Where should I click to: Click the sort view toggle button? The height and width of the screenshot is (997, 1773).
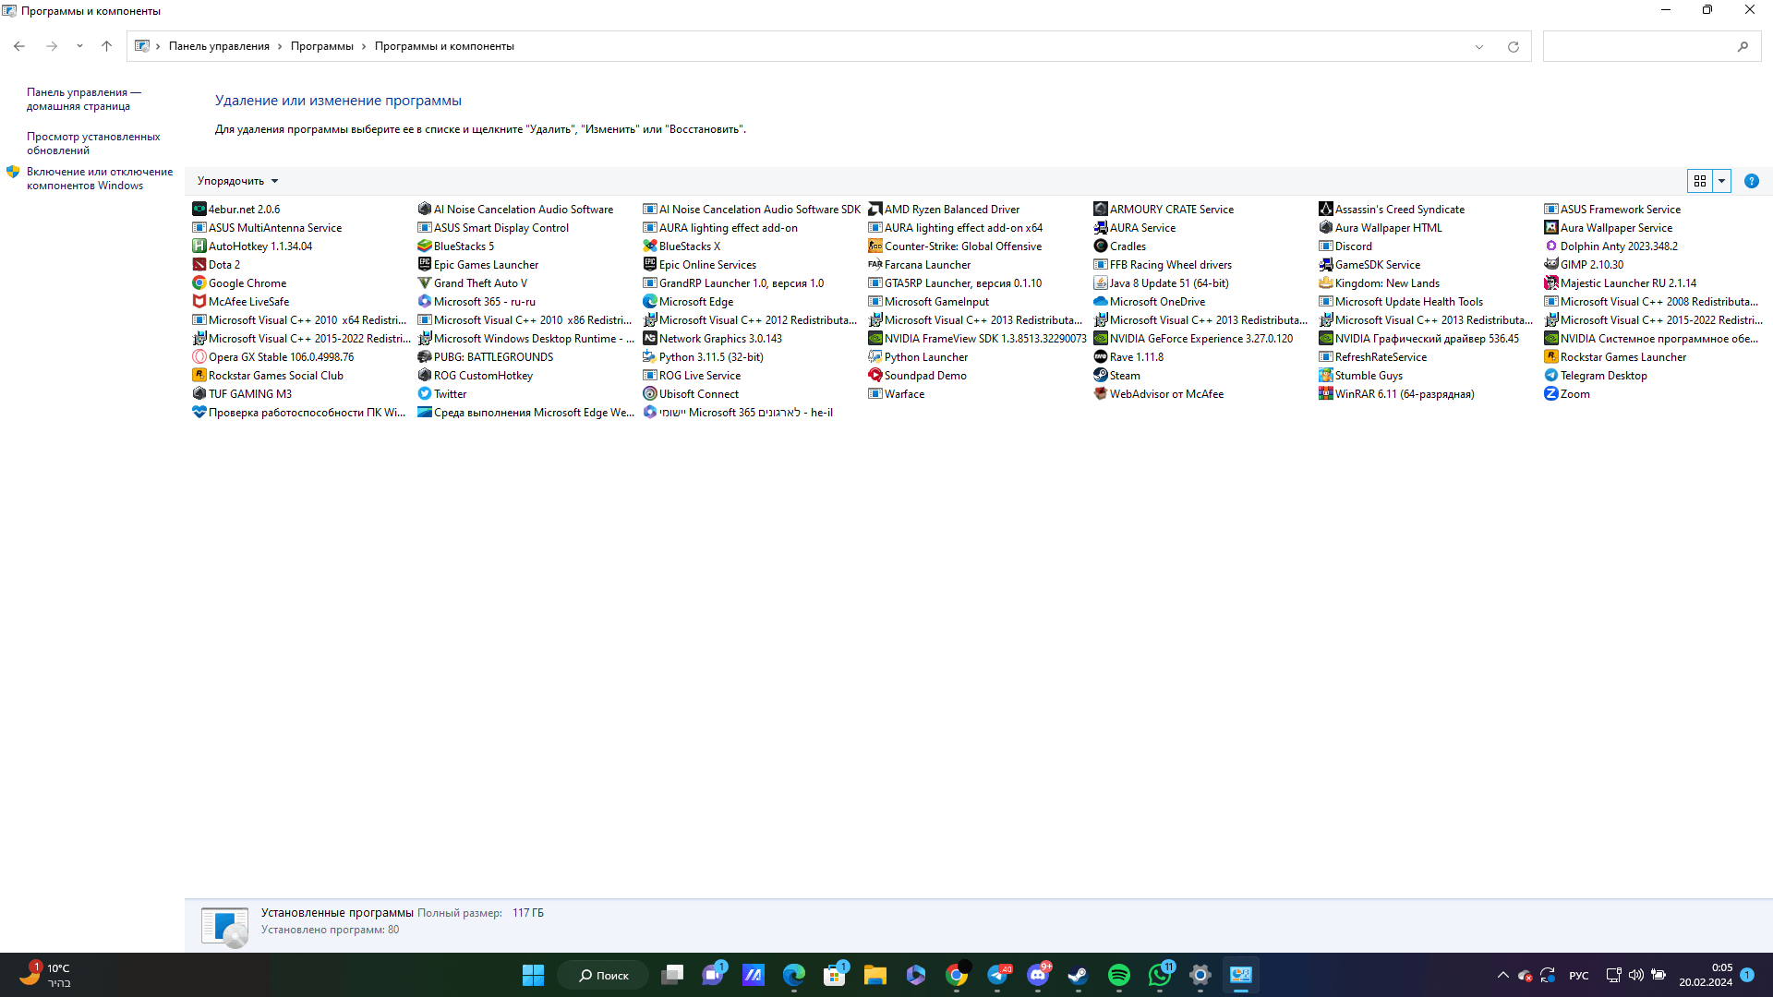(x=1722, y=180)
